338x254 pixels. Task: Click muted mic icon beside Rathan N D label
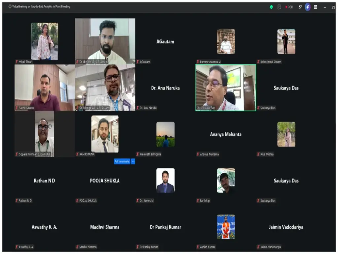point(17,201)
